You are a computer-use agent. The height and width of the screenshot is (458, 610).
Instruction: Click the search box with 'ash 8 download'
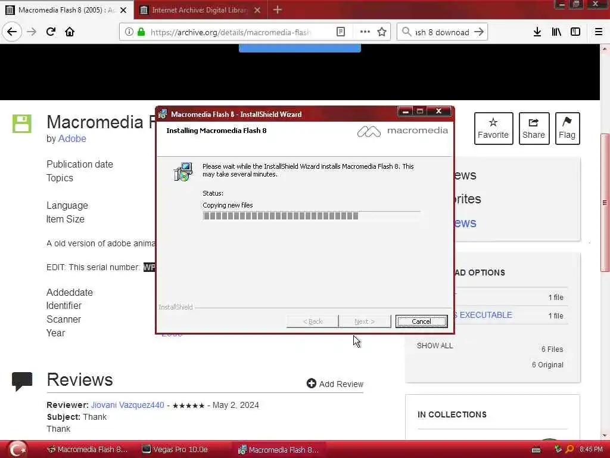pos(443,32)
